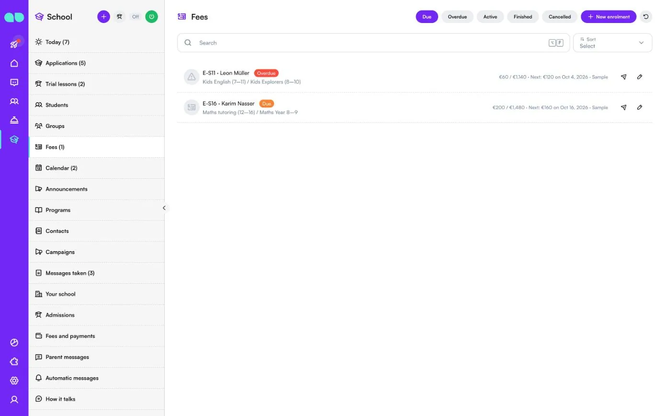Open the pie chart analytics icon
The width and height of the screenshot is (665, 416).
14,343
